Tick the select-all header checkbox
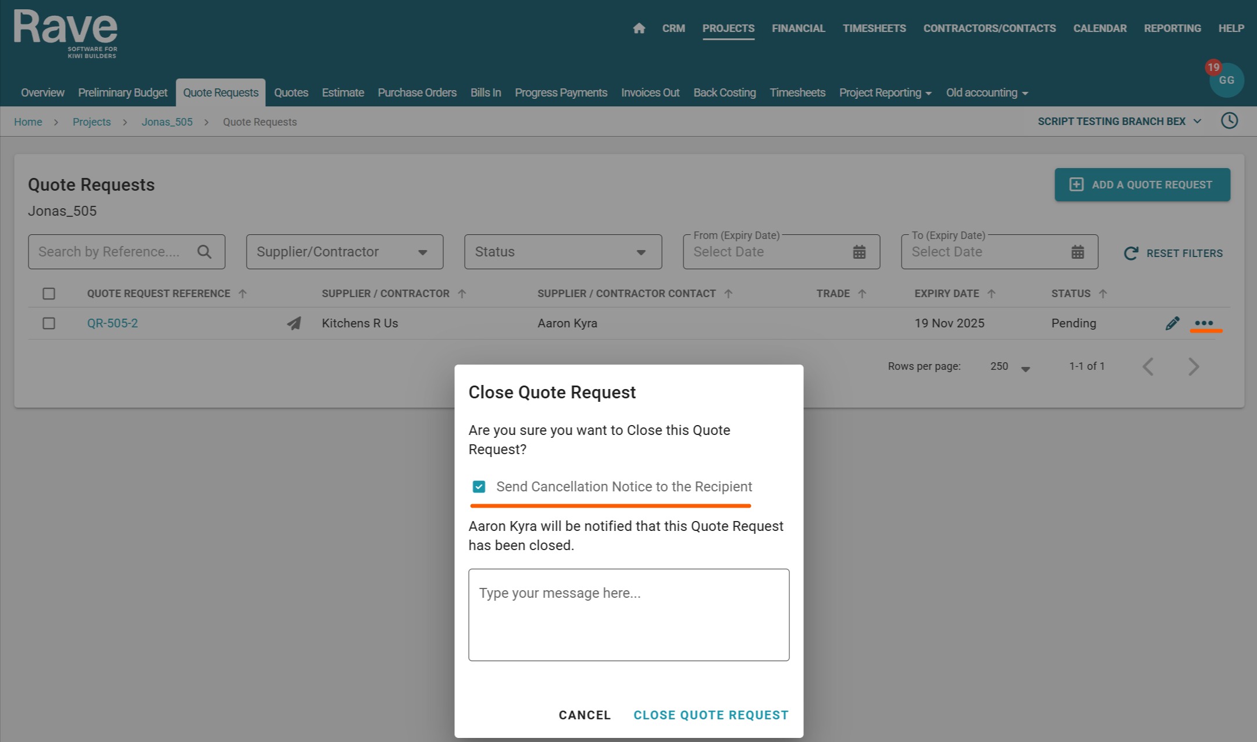The image size is (1257, 742). tap(49, 294)
